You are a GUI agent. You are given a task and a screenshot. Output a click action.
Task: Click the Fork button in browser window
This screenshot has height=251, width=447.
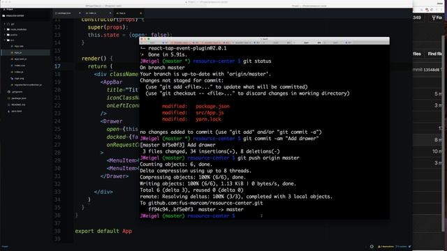tap(437, 17)
